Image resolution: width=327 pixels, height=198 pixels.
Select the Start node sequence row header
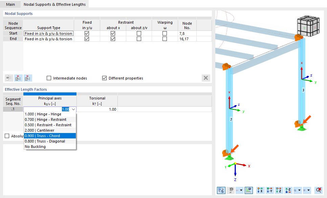13,34
